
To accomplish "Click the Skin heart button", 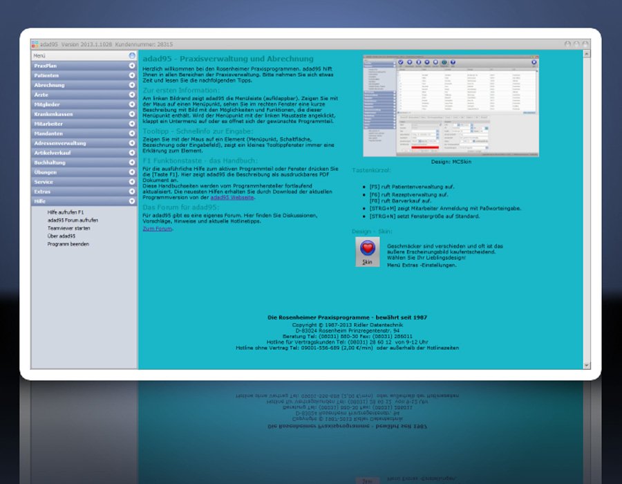I will coord(368,252).
